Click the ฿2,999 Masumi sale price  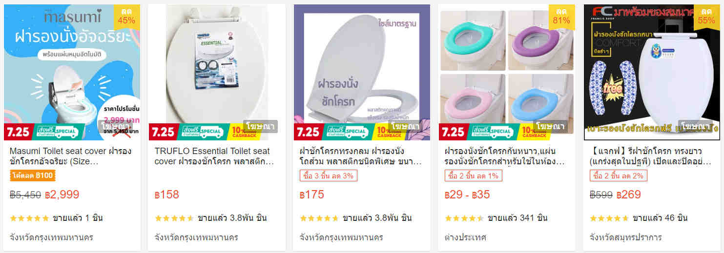(62, 195)
